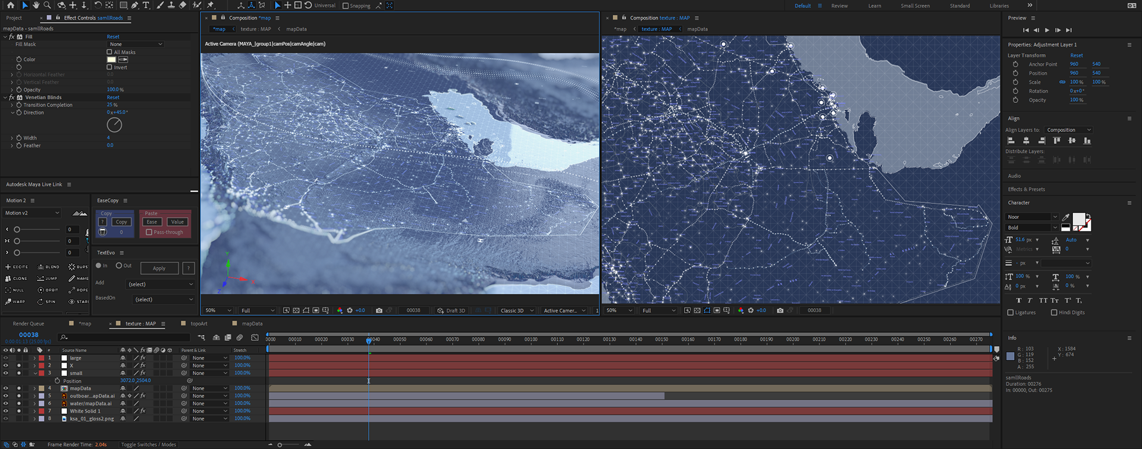Hide the mapData layer with its eye icon
1142x449 pixels.
tap(5, 388)
